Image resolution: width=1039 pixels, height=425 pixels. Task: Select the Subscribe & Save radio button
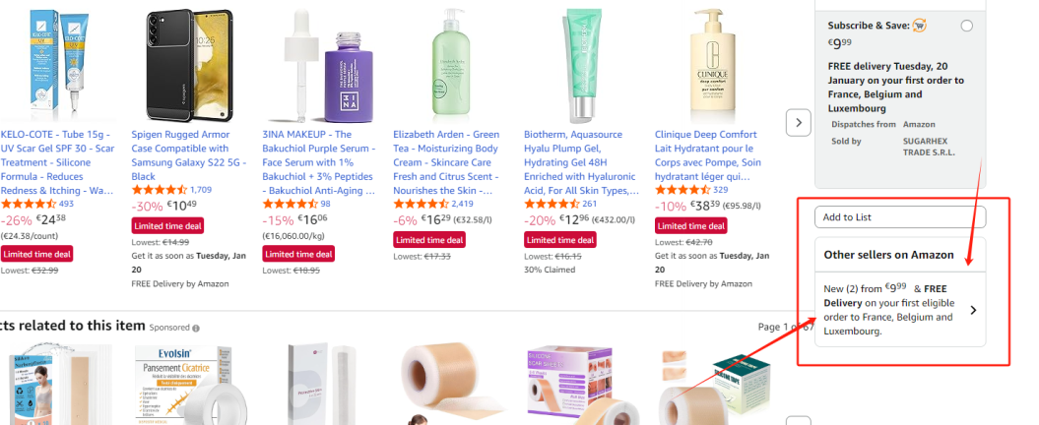pos(966,26)
